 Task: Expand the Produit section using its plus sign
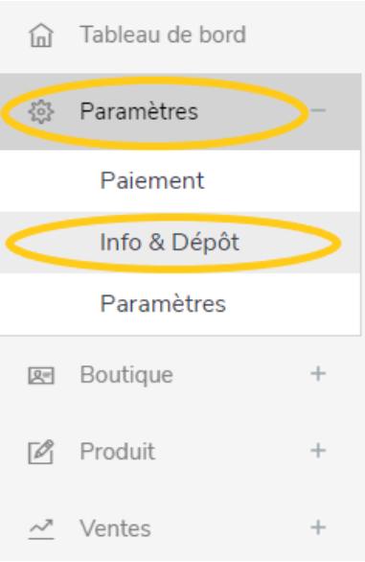point(318,451)
